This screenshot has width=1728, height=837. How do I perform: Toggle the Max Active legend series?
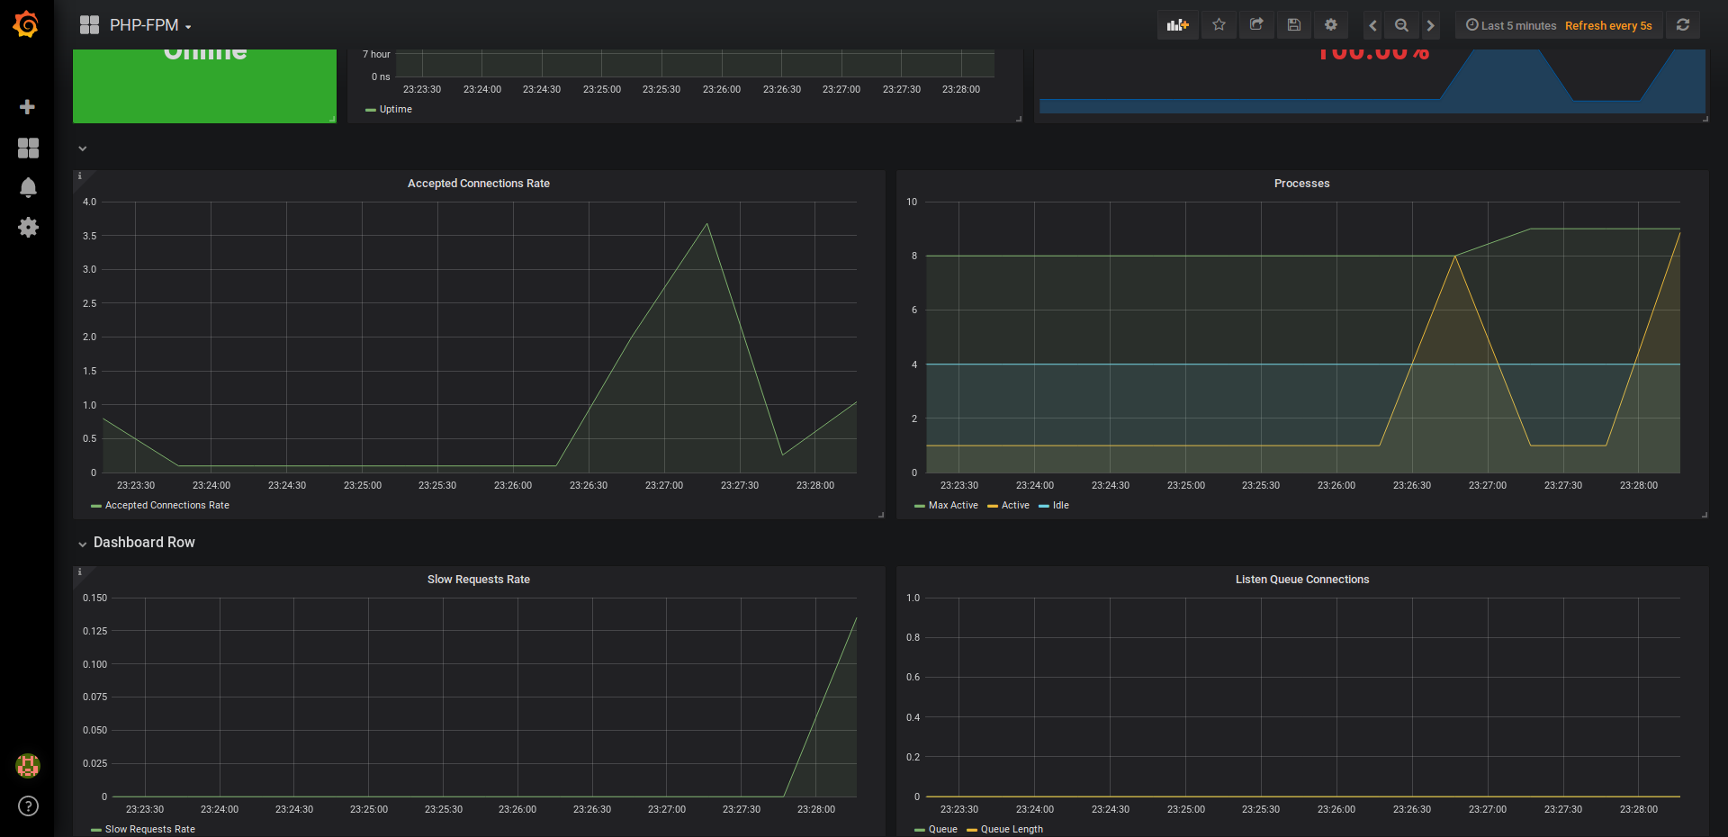[953, 506]
